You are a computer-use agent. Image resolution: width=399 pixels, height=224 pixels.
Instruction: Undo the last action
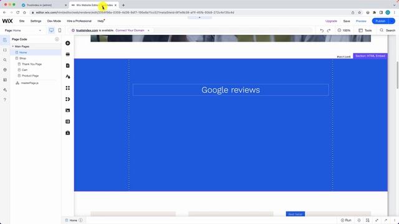coord(322,30)
